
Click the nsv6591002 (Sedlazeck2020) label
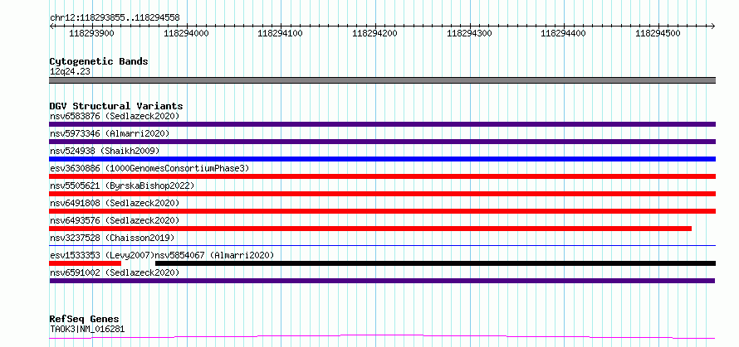pos(115,272)
